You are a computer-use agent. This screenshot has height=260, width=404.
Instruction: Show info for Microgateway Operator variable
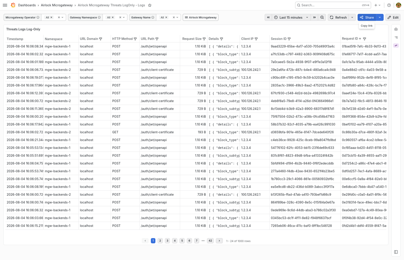38,18
